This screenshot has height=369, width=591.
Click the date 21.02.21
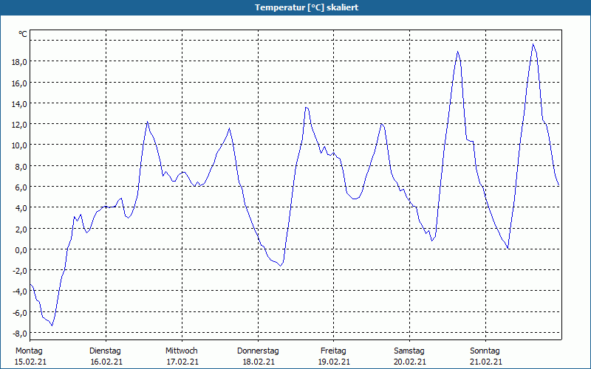tap(486, 362)
